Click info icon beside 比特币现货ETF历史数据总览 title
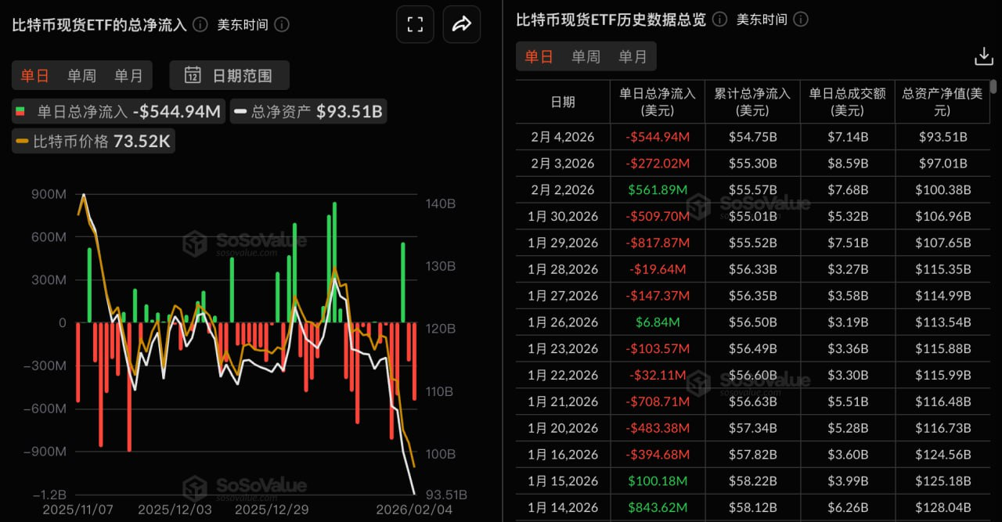 coord(720,20)
